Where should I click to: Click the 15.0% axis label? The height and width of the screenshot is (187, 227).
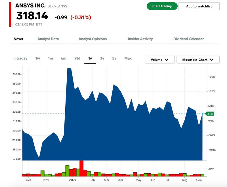click(212, 77)
